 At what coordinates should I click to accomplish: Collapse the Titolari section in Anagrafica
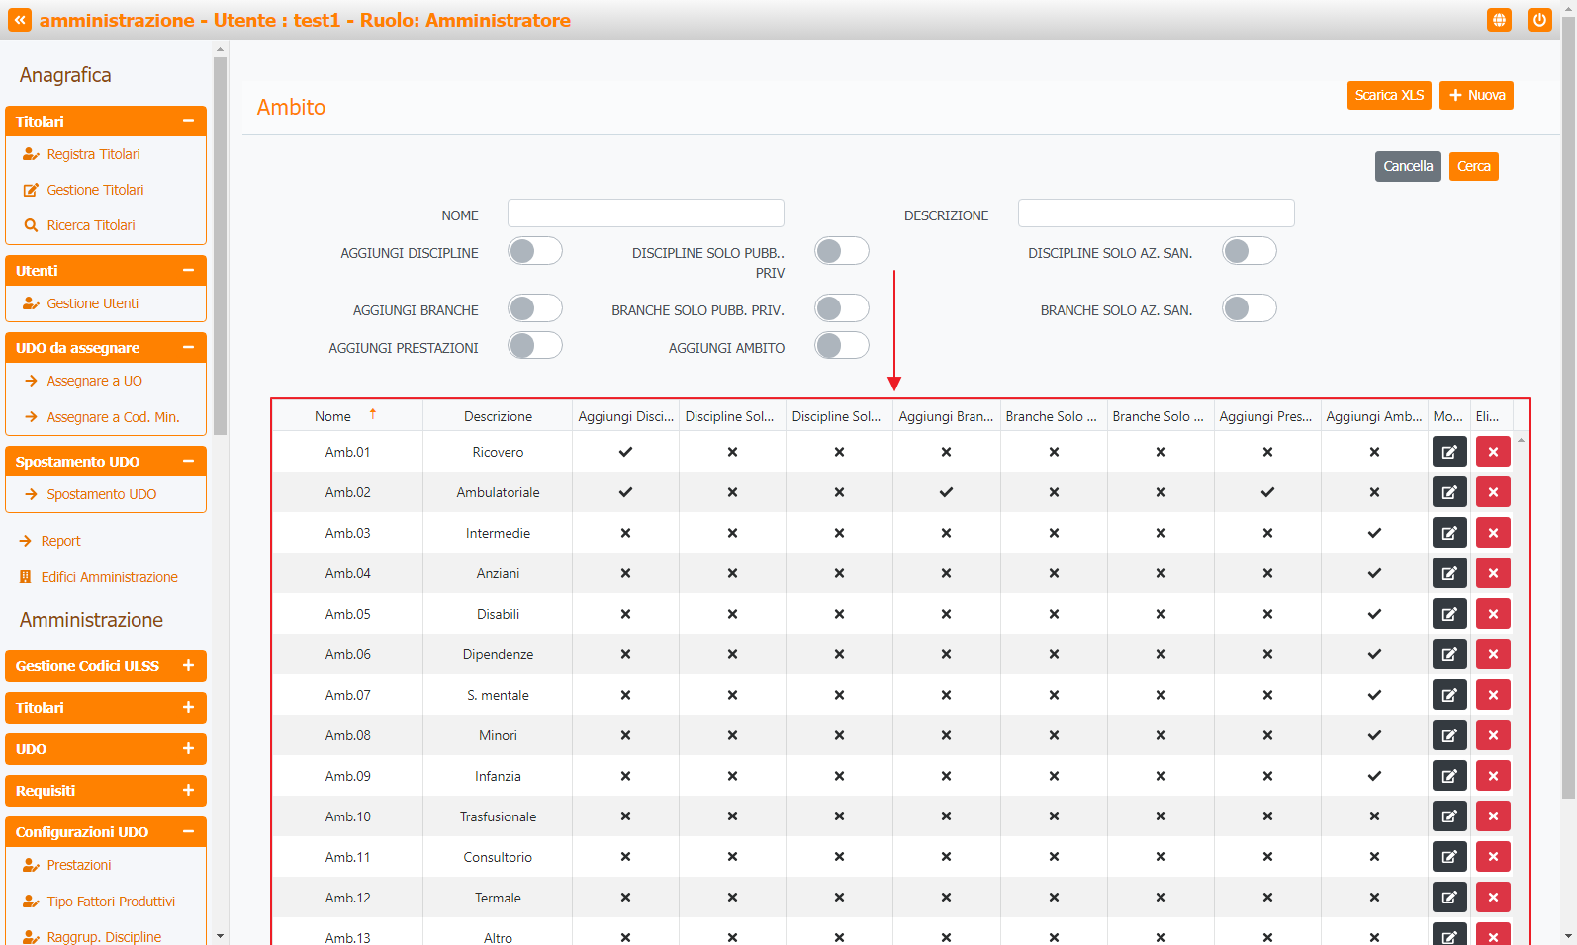coord(188,121)
